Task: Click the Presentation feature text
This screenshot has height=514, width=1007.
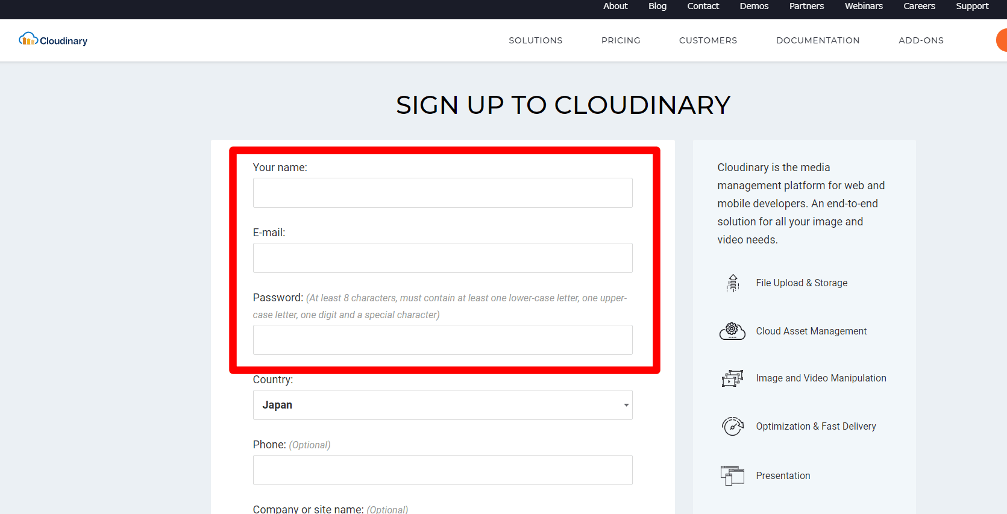Action: coord(783,476)
